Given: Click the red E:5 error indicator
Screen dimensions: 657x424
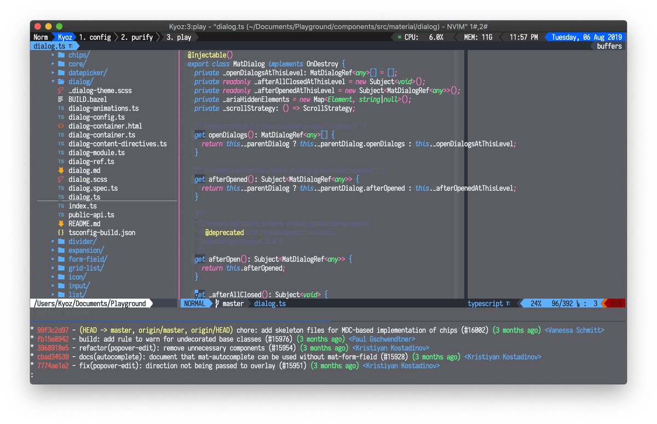Looking at the screenshot, I should (x=616, y=304).
